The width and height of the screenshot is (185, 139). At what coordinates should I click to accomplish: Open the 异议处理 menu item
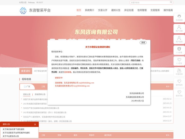pyautogui.click(x=129, y=10)
